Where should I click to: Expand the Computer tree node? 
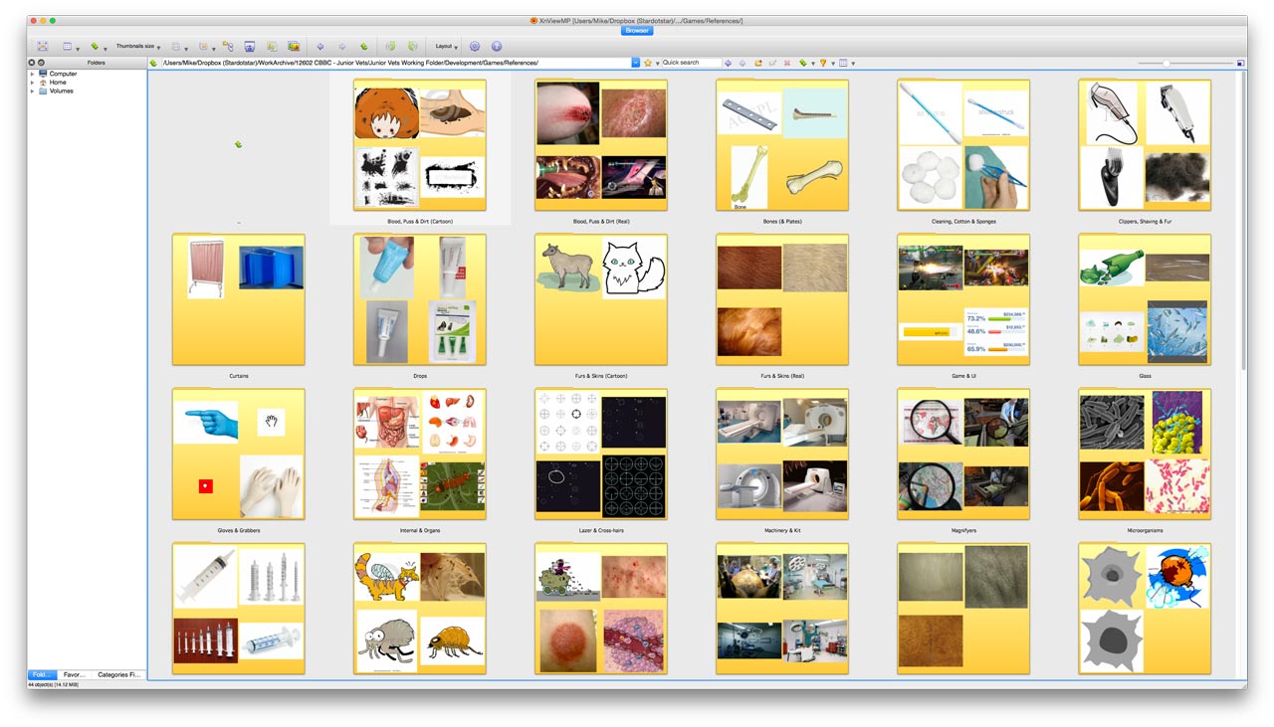click(x=32, y=74)
